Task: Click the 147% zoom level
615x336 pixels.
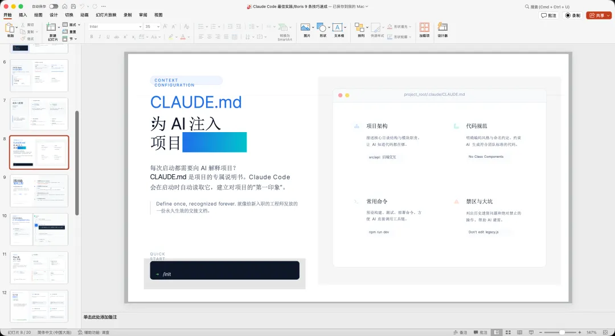Action: pyautogui.click(x=592, y=333)
